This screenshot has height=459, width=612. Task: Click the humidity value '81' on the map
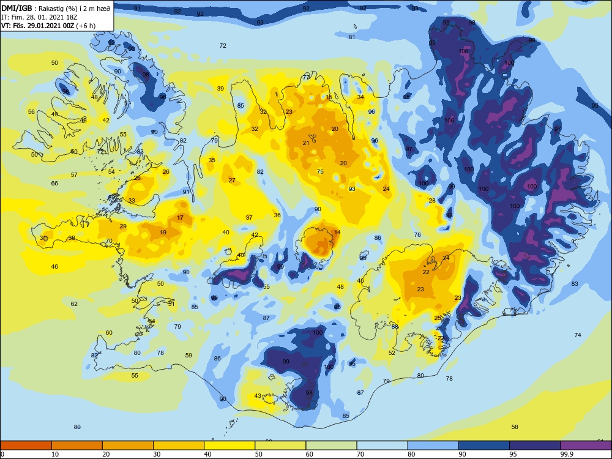[352, 37]
